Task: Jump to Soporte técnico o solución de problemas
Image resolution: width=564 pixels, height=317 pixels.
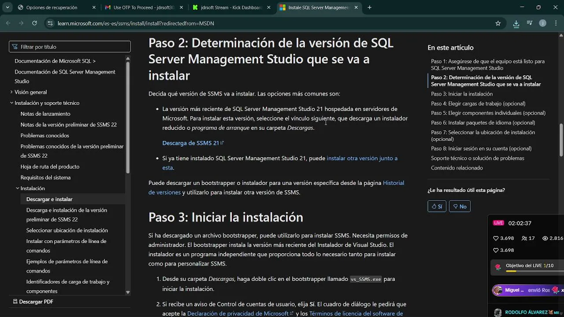Action: 478,158
